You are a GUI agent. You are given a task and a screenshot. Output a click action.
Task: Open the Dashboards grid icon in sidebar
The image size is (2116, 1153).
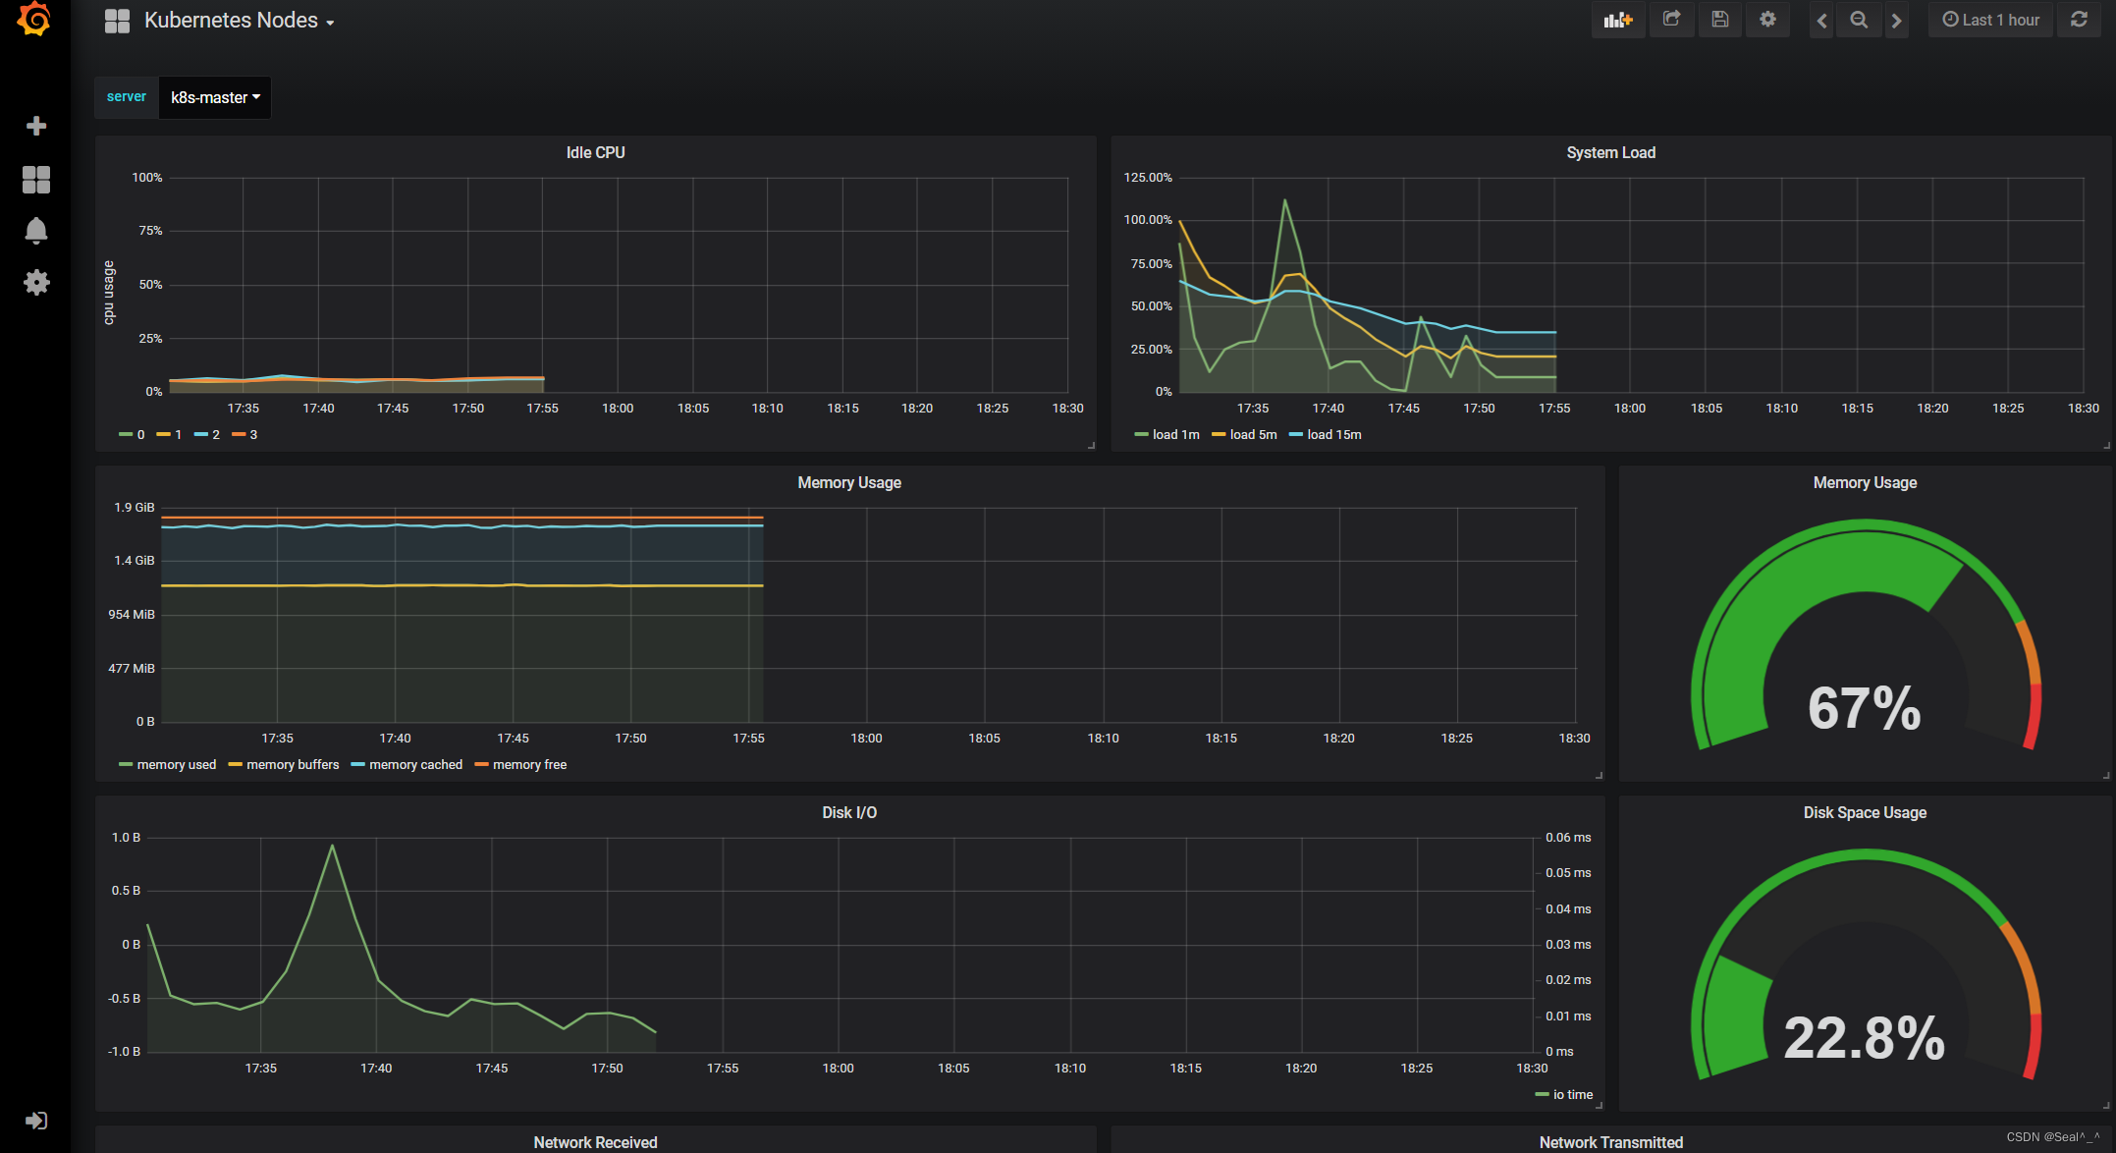coord(36,179)
